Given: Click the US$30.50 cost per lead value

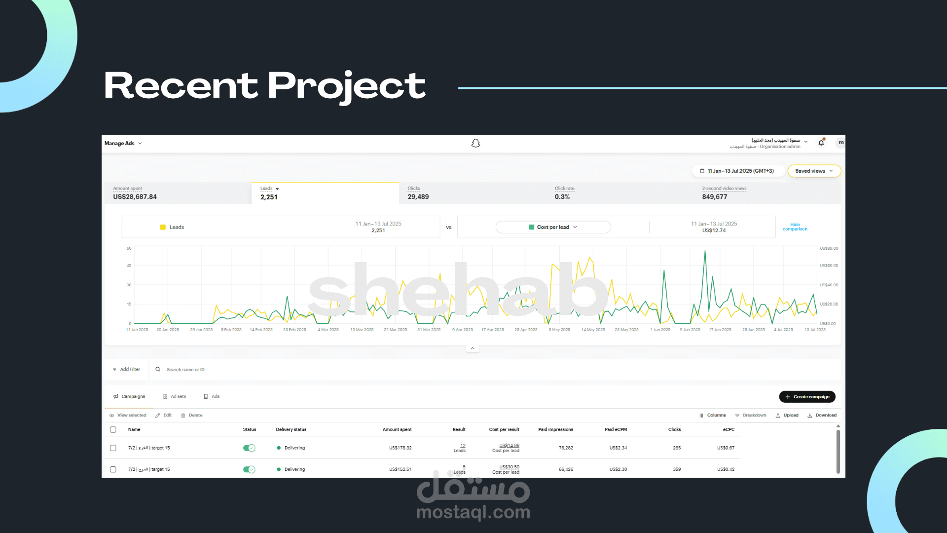Looking at the screenshot, I should pos(509,467).
